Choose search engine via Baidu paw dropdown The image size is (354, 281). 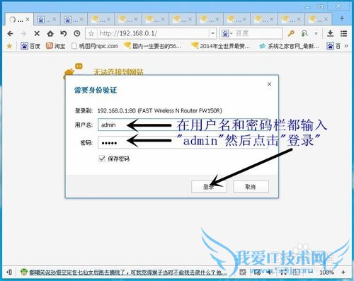coord(227,34)
